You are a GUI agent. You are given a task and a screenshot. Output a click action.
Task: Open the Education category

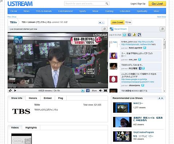pos(125,11)
